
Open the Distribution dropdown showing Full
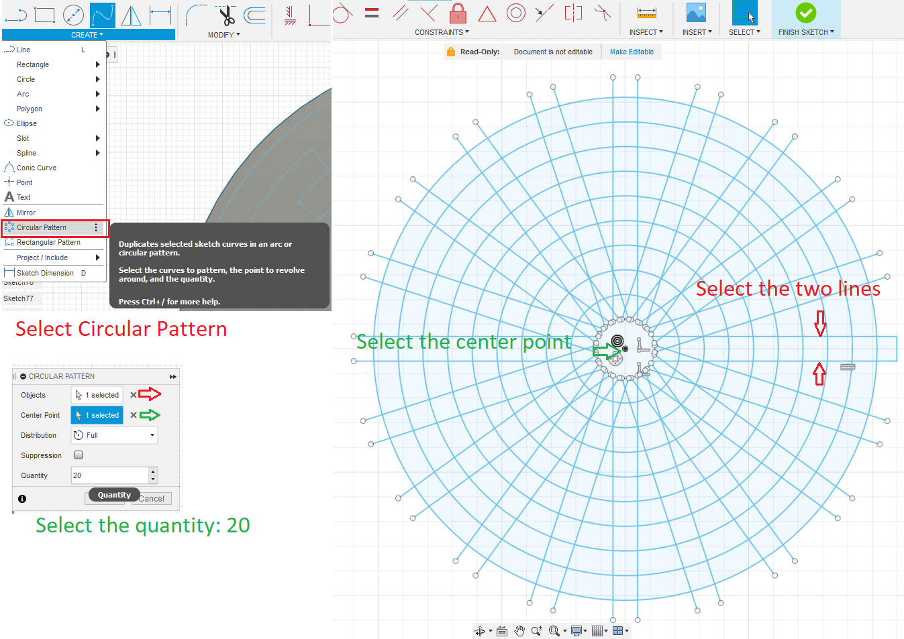tap(114, 434)
